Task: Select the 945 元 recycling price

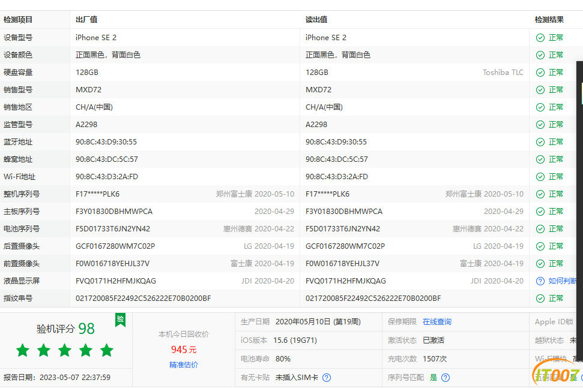Action: coord(184,349)
